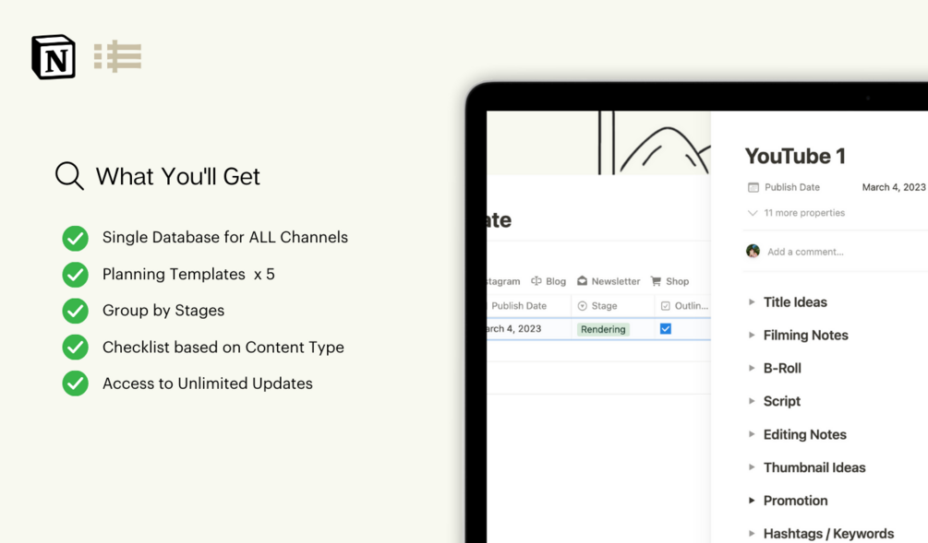
Task: Click the Stage column status icon
Action: tap(583, 305)
